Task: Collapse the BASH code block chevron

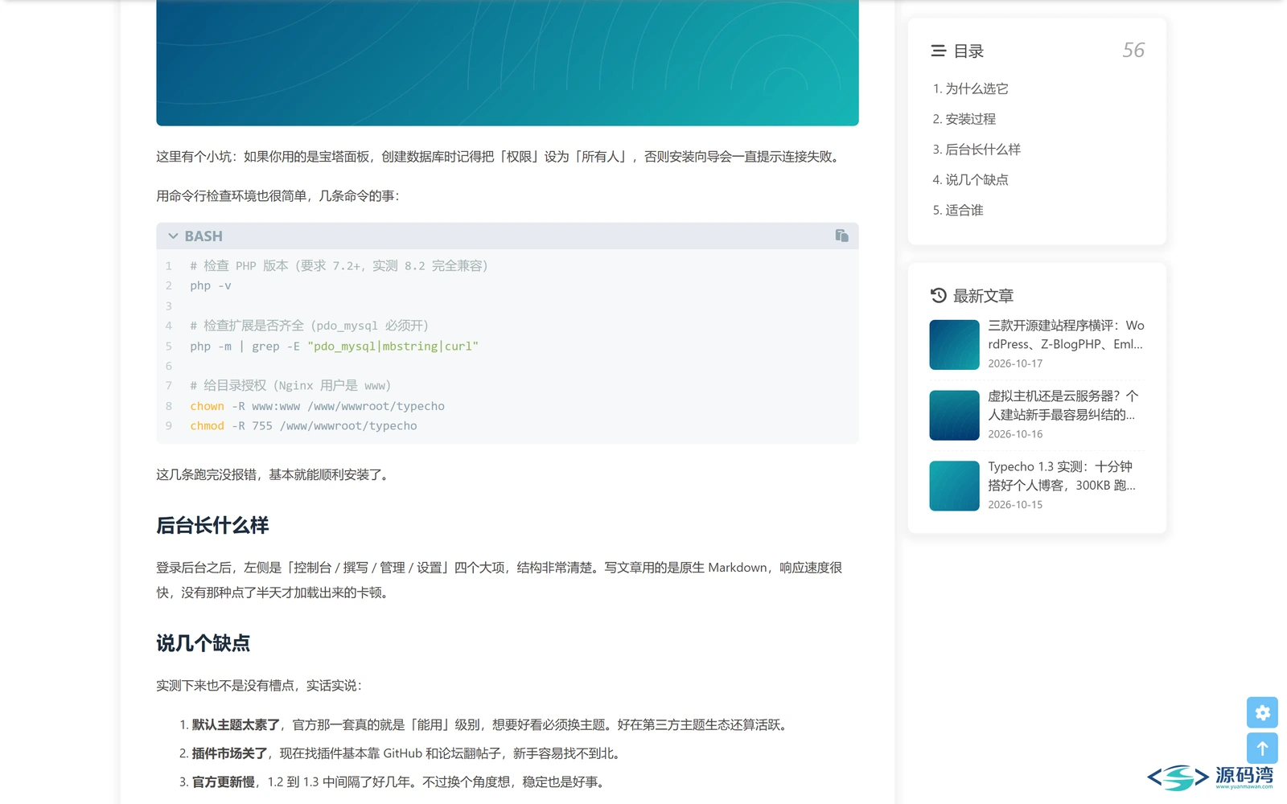Action: coord(173,236)
